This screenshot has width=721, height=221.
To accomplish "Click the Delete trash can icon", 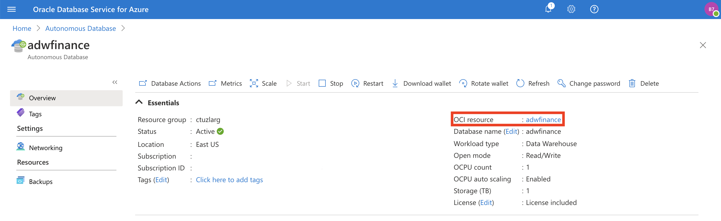I will pyautogui.click(x=632, y=83).
